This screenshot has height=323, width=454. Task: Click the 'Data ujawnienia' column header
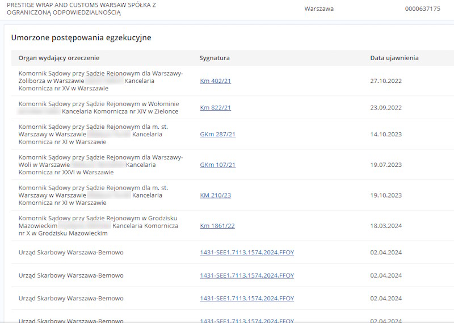(x=394, y=58)
